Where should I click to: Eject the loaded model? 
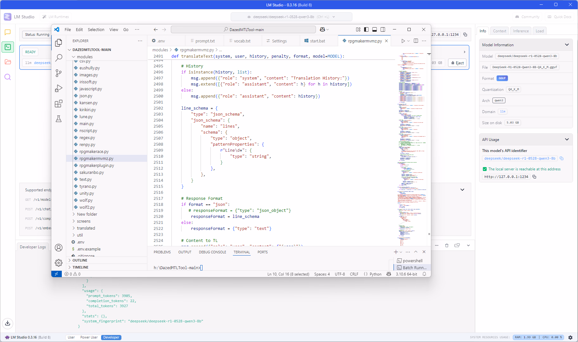[457, 63]
